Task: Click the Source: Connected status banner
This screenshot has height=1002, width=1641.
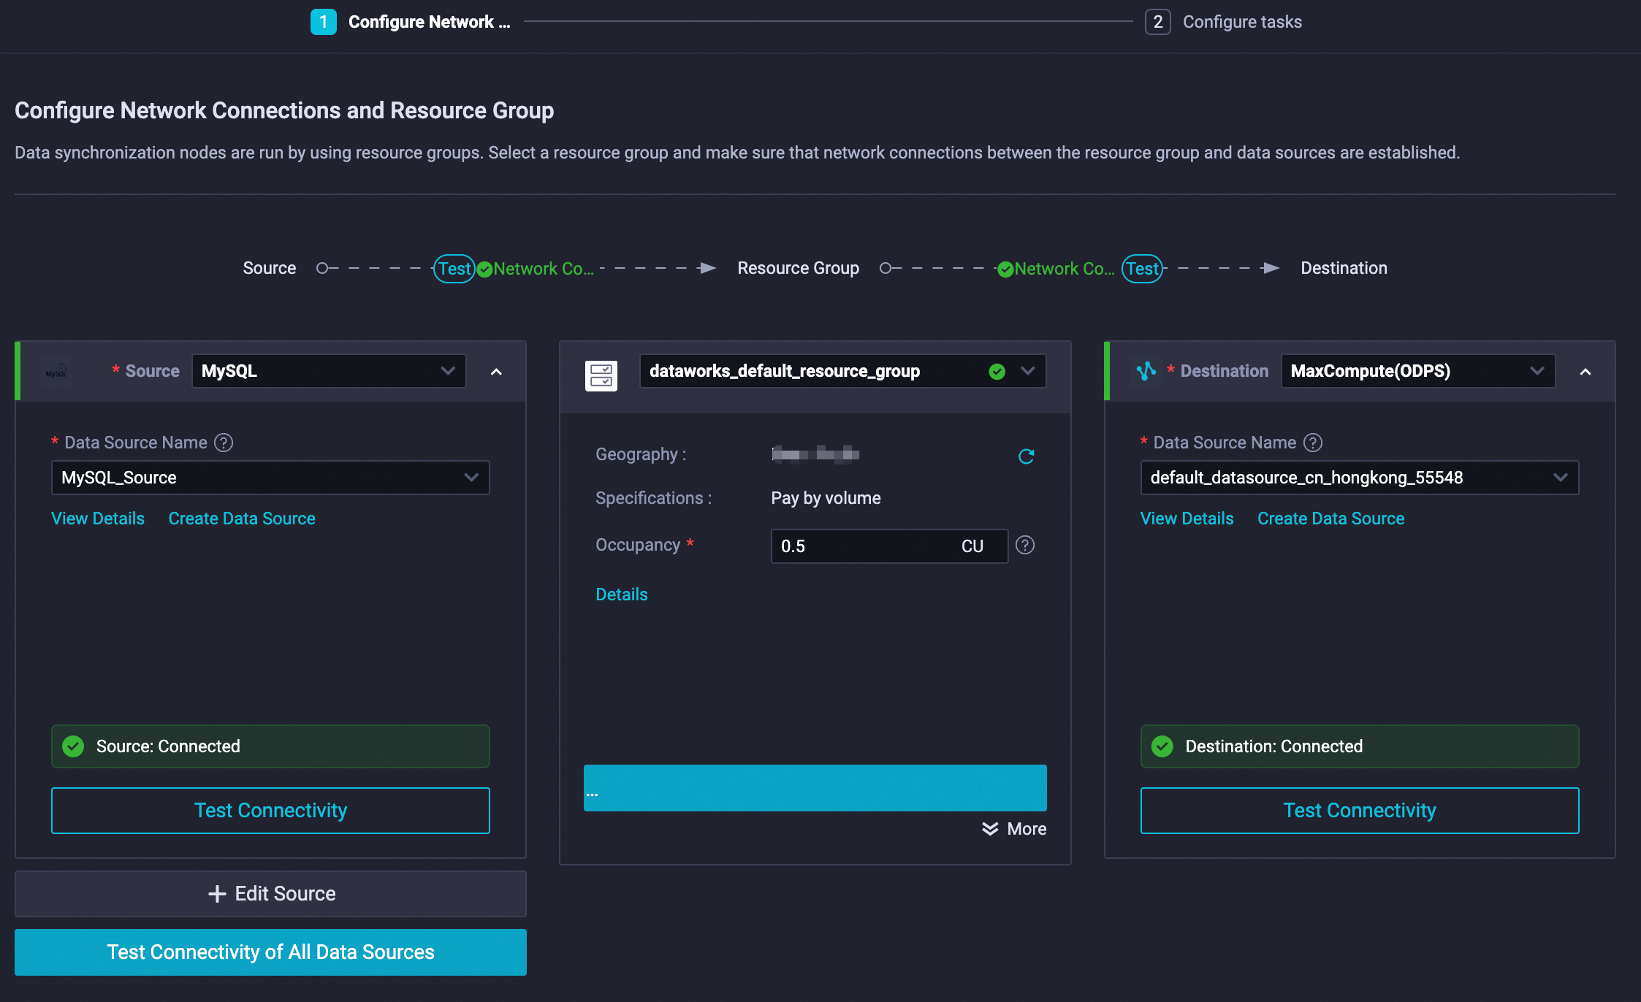Action: (270, 746)
